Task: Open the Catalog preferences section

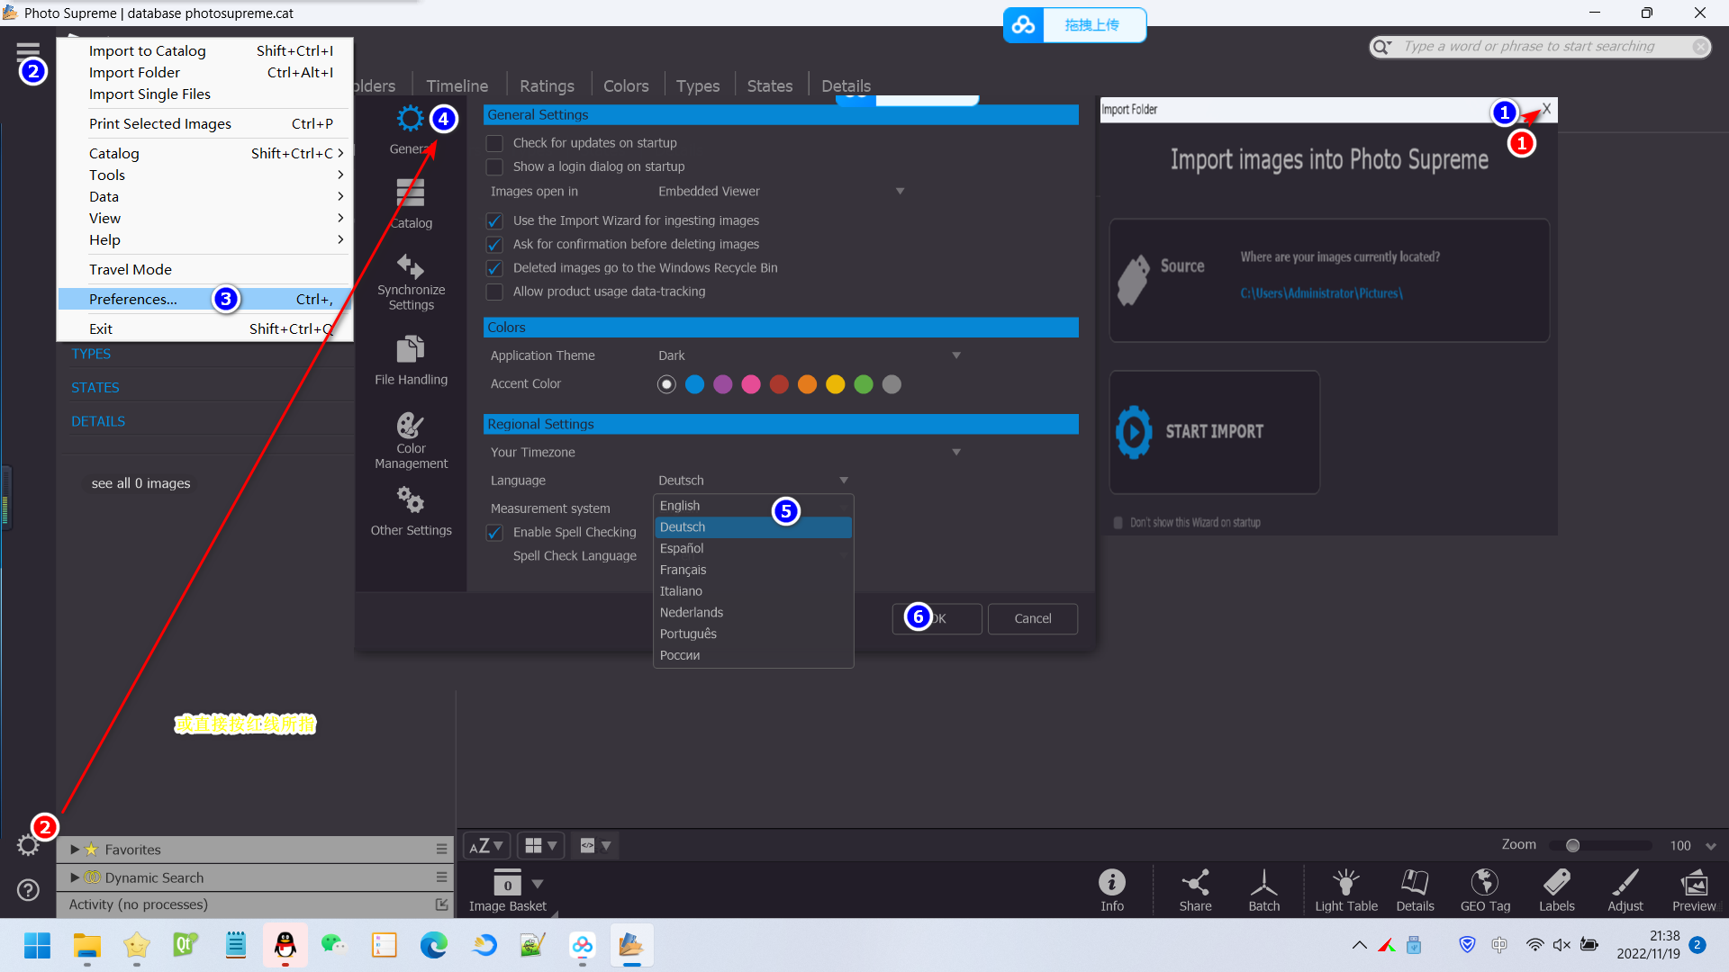Action: coord(411,204)
